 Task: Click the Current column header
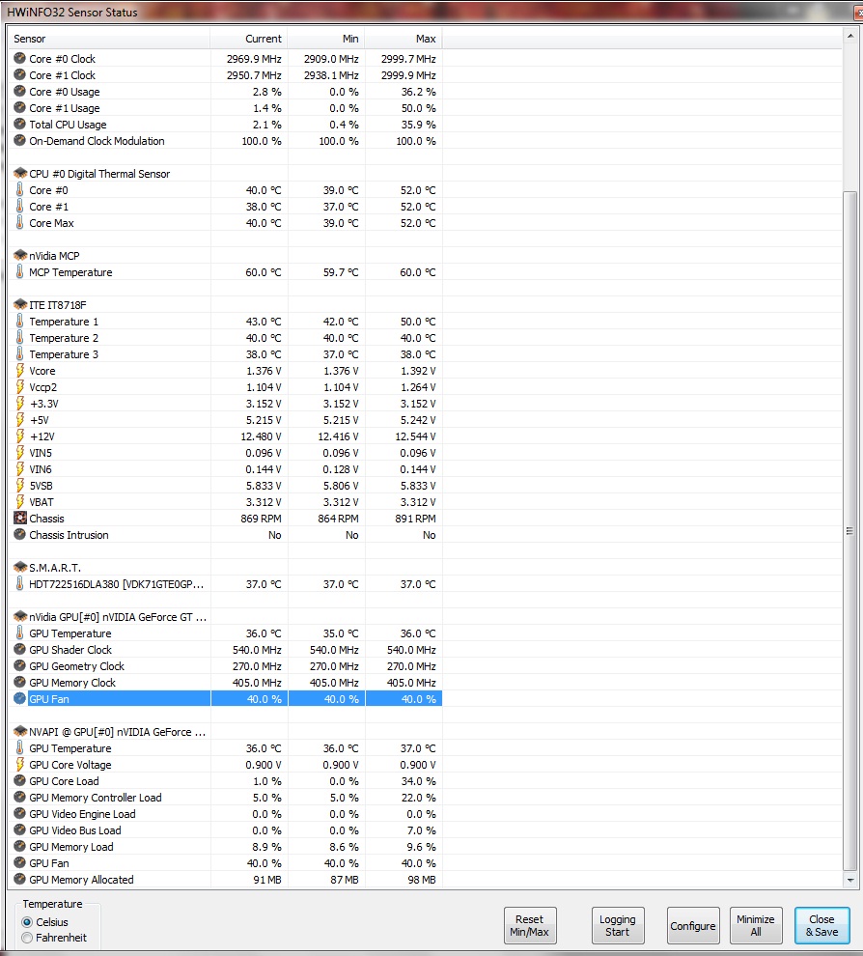(x=249, y=39)
